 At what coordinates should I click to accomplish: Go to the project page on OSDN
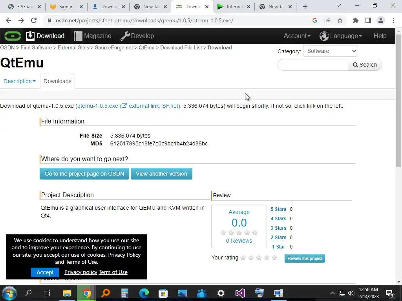[84, 174]
